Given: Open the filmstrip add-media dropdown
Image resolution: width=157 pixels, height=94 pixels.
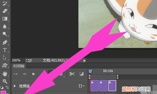Looking at the screenshot, I should (x=82, y=86).
